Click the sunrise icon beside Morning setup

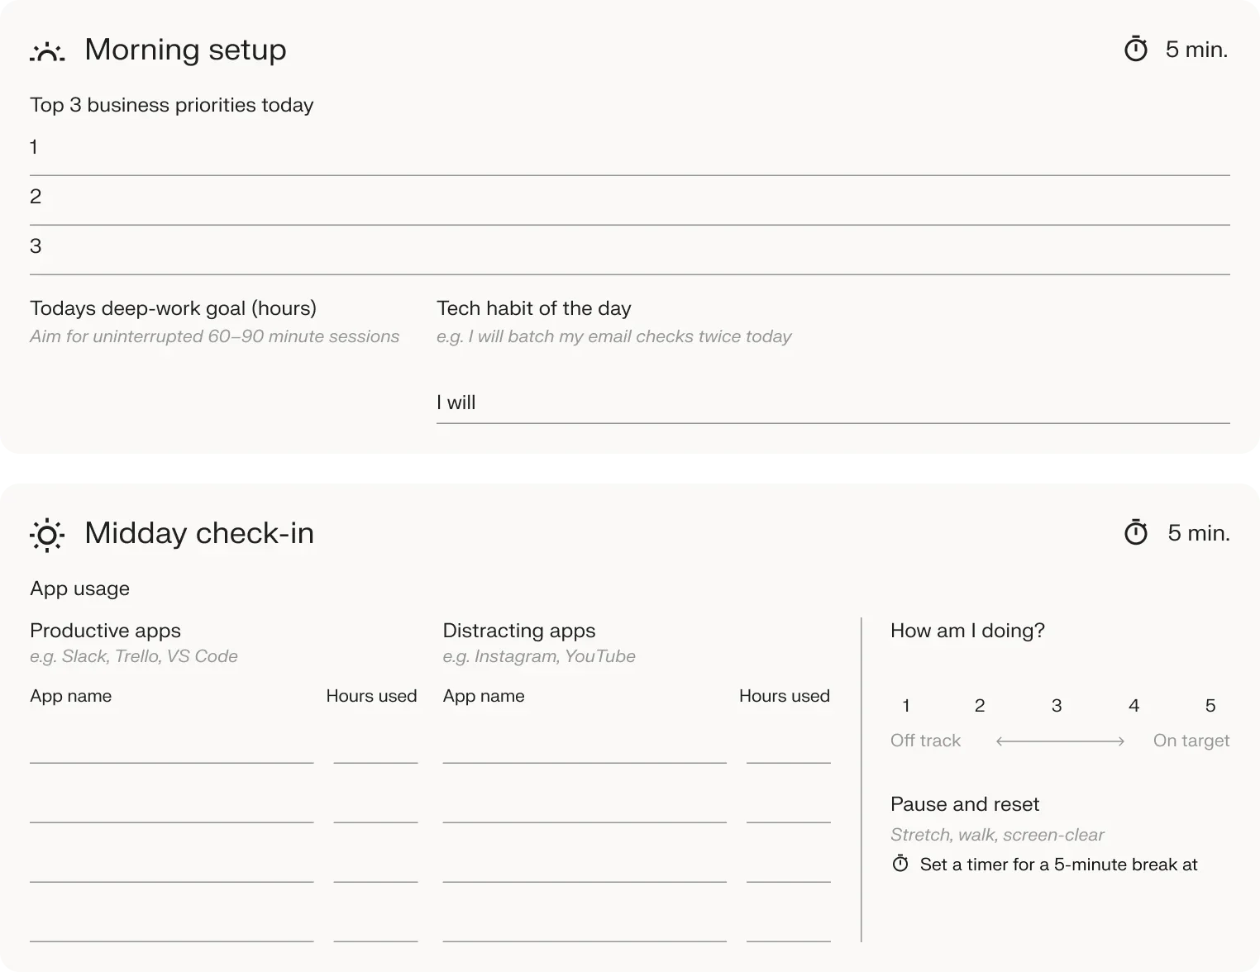47,51
